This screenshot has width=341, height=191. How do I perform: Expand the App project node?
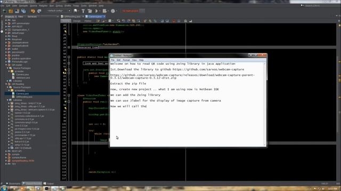(6, 20)
